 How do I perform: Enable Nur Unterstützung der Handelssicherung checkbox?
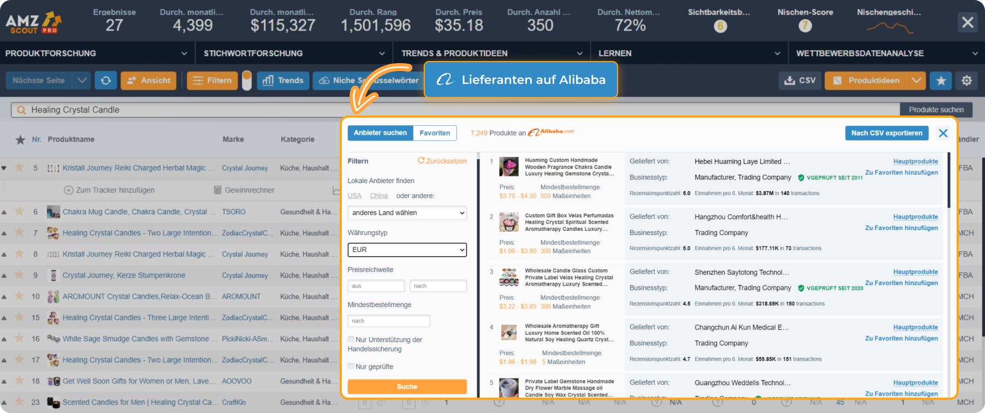[x=351, y=339]
